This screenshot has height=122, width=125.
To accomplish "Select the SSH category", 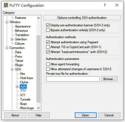I will [18, 69].
